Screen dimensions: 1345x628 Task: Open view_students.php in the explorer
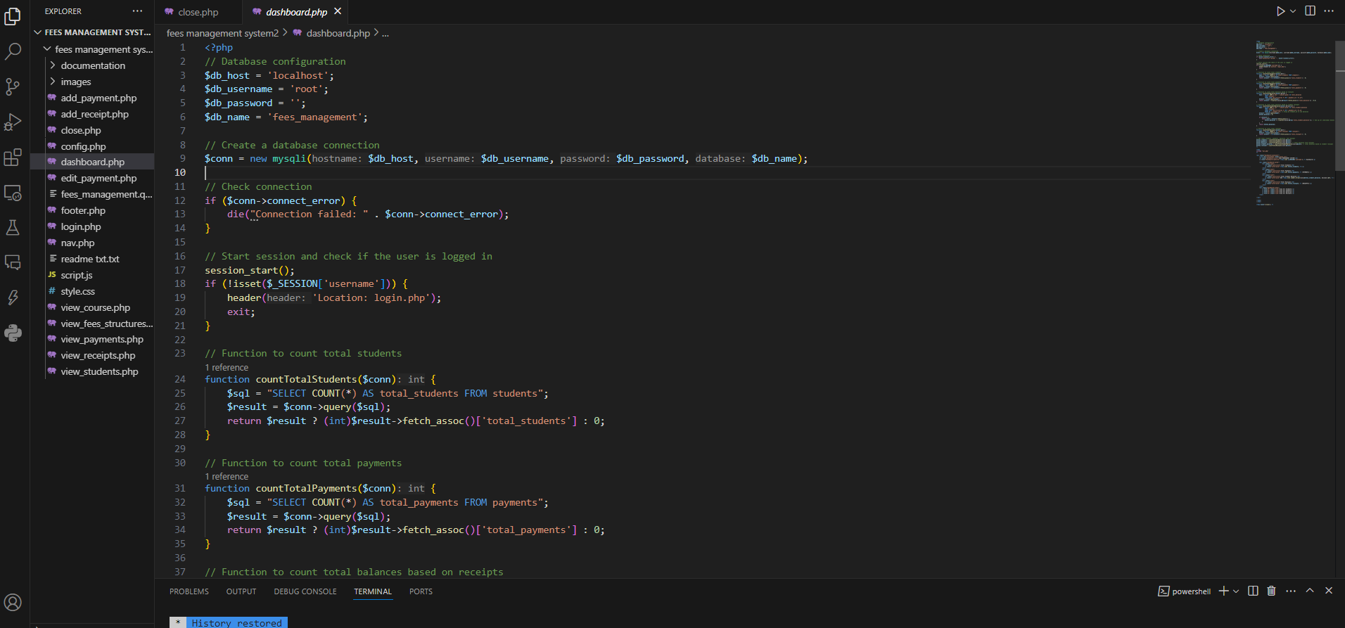click(x=92, y=371)
